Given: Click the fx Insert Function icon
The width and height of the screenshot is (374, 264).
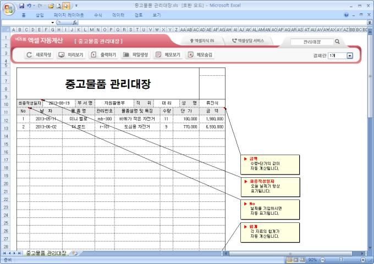Looking at the screenshot, I should tap(75, 23).
